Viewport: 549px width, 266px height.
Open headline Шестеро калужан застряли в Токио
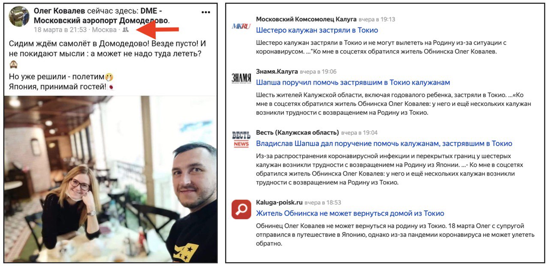pyautogui.click(x=317, y=30)
